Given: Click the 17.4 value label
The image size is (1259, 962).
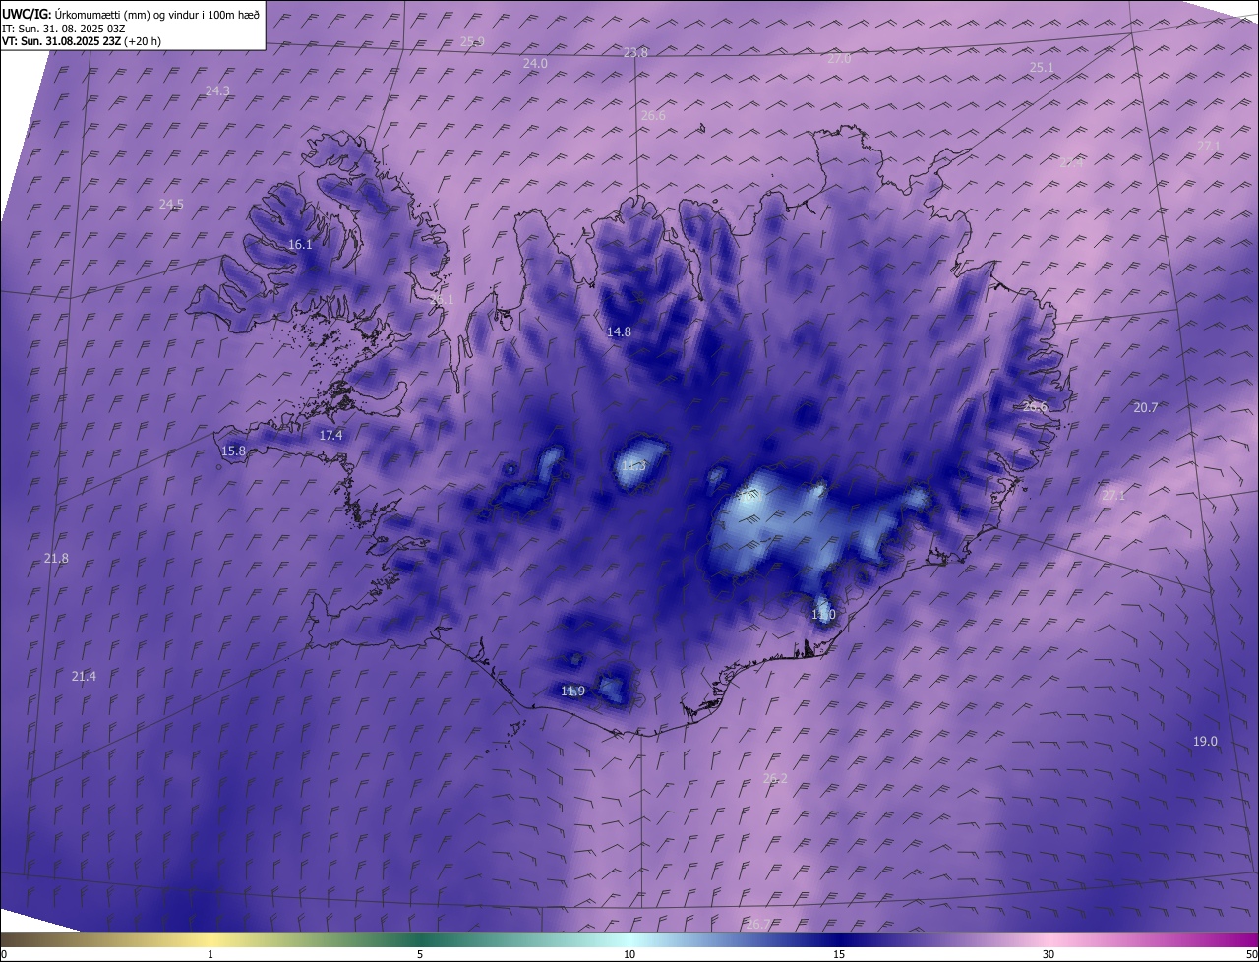Looking at the screenshot, I should (x=330, y=435).
